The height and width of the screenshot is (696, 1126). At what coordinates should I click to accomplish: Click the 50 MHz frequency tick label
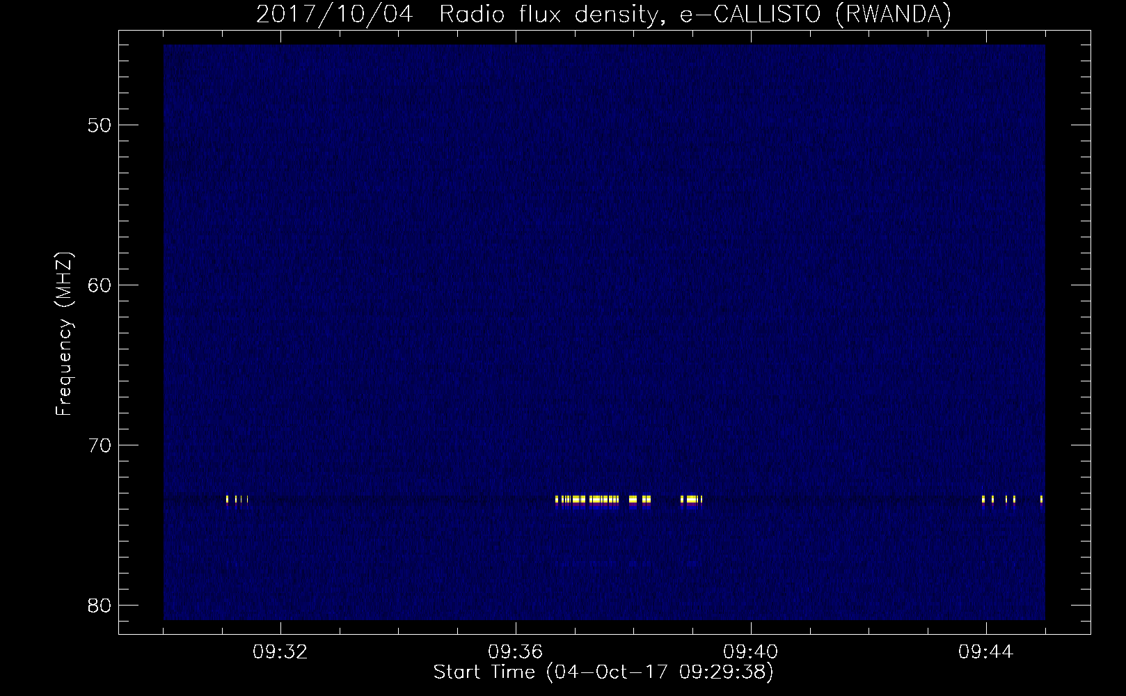pyautogui.click(x=101, y=125)
